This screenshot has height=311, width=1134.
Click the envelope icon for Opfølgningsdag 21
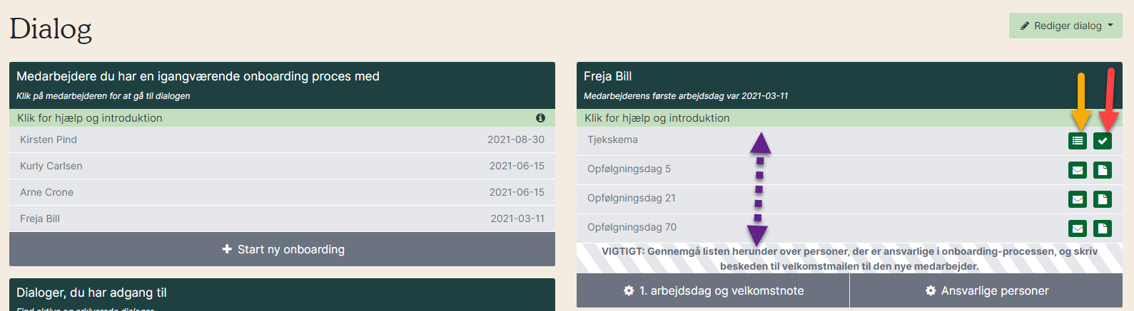[x=1078, y=199]
